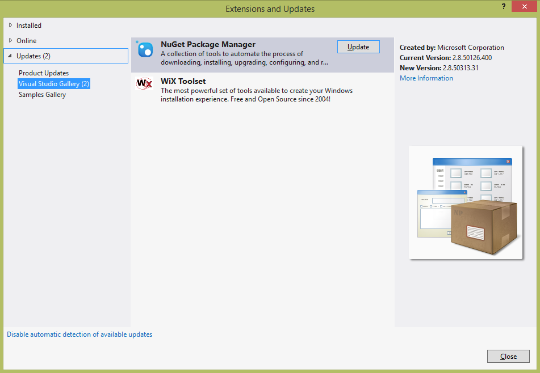Collapse the Updates (2) node arrow
This screenshot has height=373, width=540.
tap(10, 56)
